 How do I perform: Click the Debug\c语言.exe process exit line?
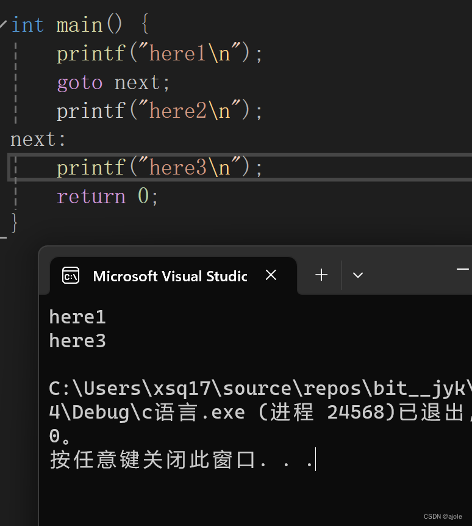[x=260, y=413]
